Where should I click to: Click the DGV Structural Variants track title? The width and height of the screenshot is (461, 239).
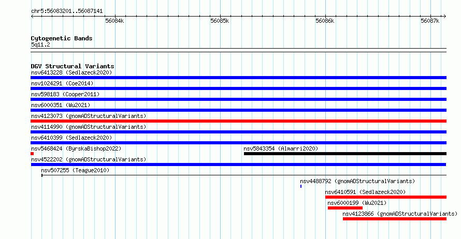point(73,66)
